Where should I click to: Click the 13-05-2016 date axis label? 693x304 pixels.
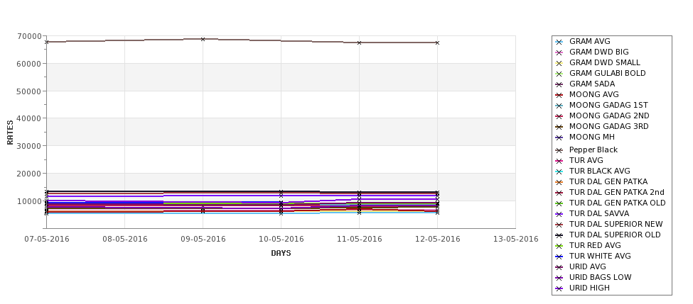516,239
